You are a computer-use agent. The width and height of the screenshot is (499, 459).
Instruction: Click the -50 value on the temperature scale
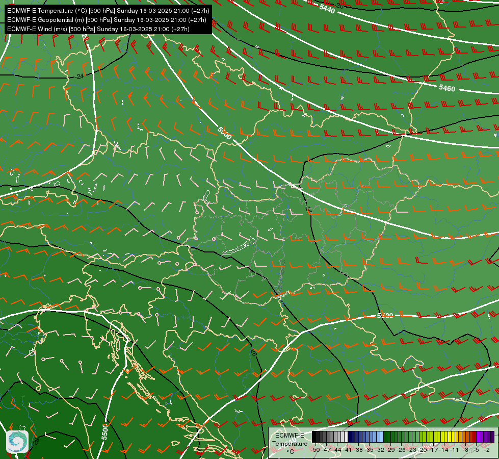[x=315, y=450]
